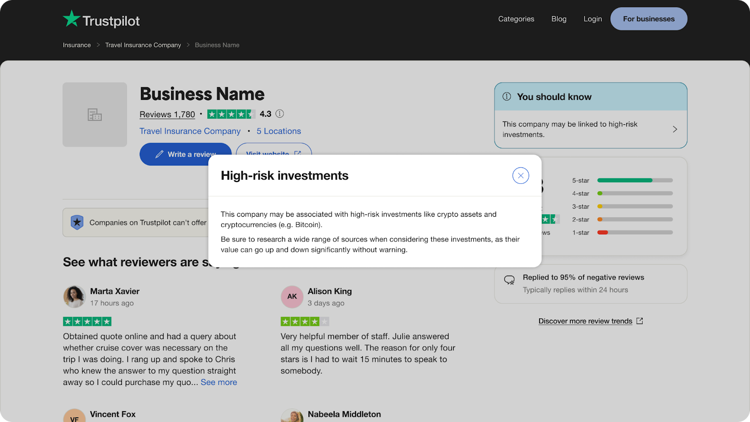Click the For businesses button
The height and width of the screenshot is (422, 750).
(x=648, y=19)
